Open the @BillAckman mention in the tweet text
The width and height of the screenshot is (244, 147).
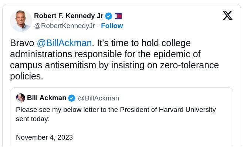pyautogui.click(x=64, y=43)
